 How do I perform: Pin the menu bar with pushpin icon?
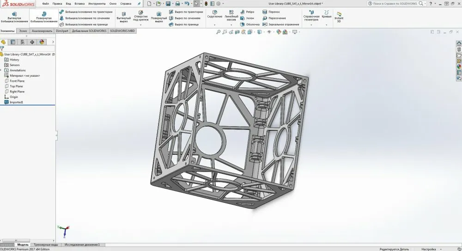[139, 4]
